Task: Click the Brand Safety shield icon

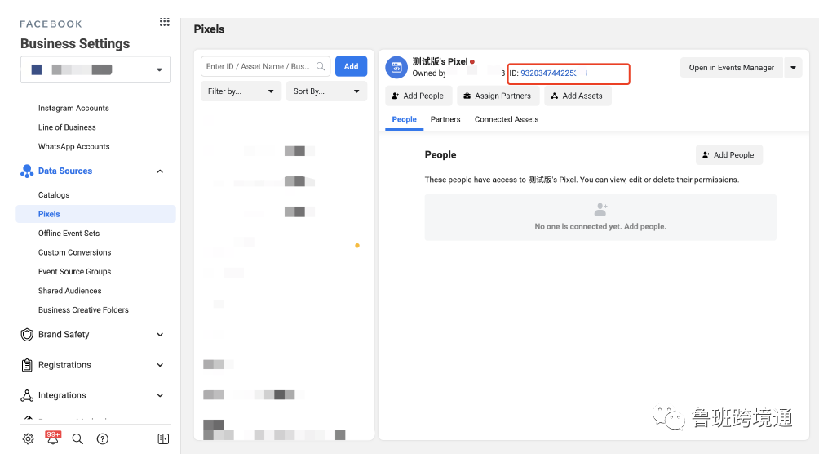Action: (x=27, y=335)
